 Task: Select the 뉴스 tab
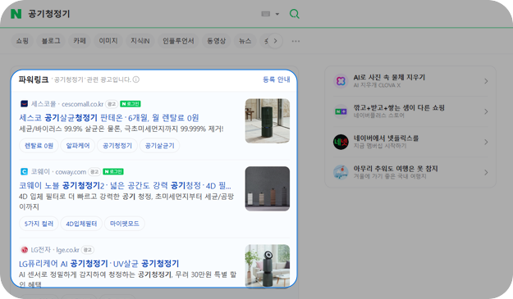[x=245, y=41]
